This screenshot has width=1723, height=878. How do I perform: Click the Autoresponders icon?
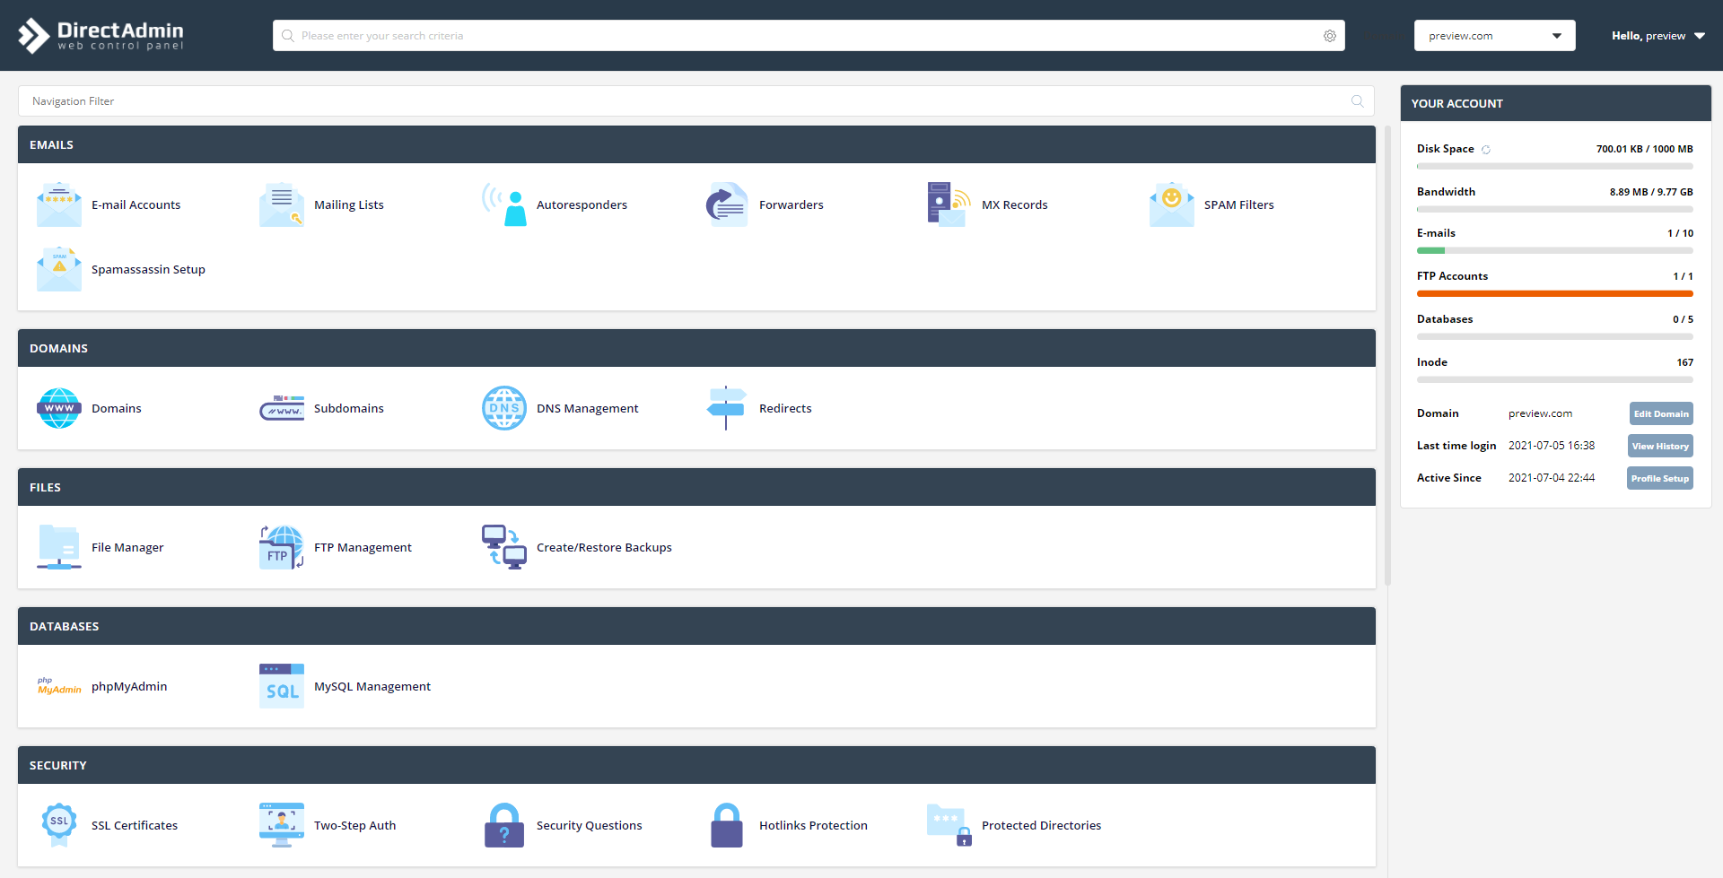(x=504, y=204)
